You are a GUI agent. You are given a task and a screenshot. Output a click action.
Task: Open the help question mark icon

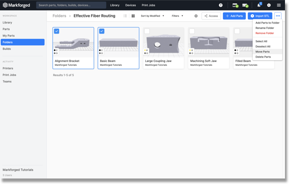pos(220,5)
